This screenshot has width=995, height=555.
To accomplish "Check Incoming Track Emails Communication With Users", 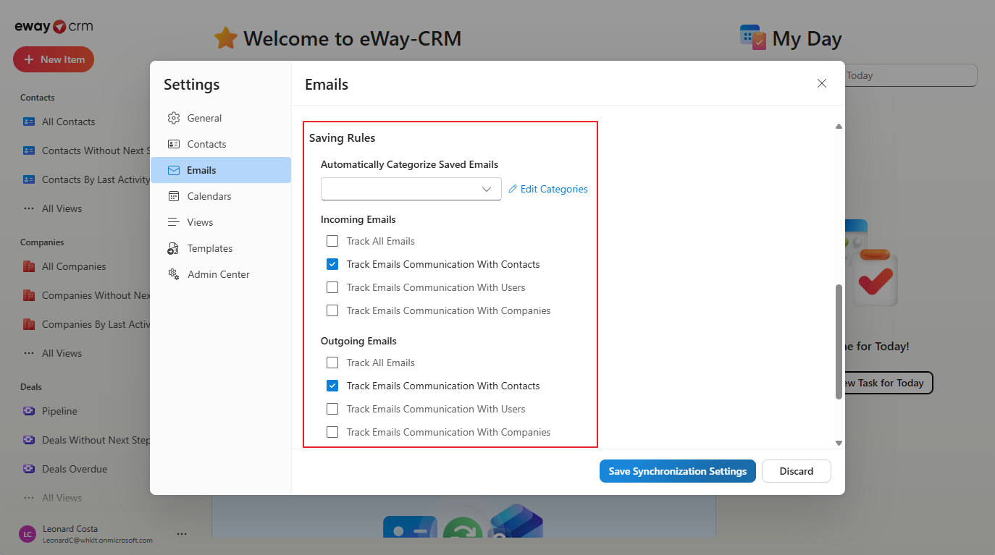I will point(332,287).
